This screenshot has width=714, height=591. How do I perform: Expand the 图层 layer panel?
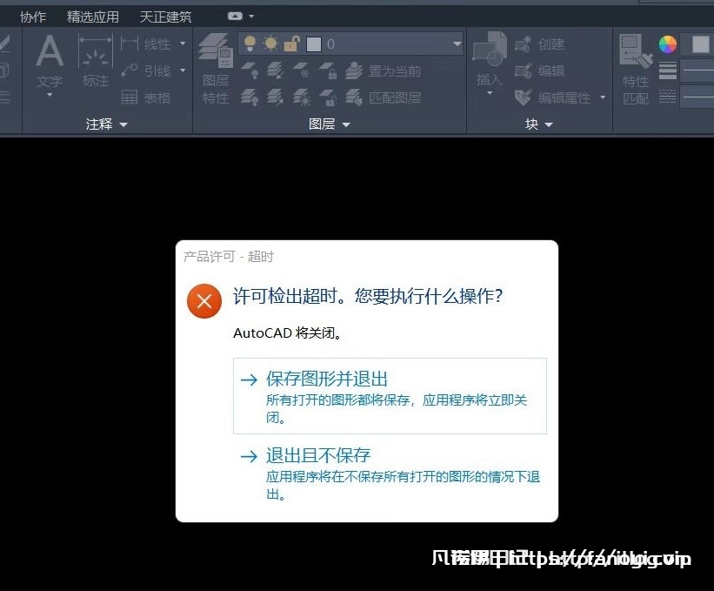tap(330, 124)
